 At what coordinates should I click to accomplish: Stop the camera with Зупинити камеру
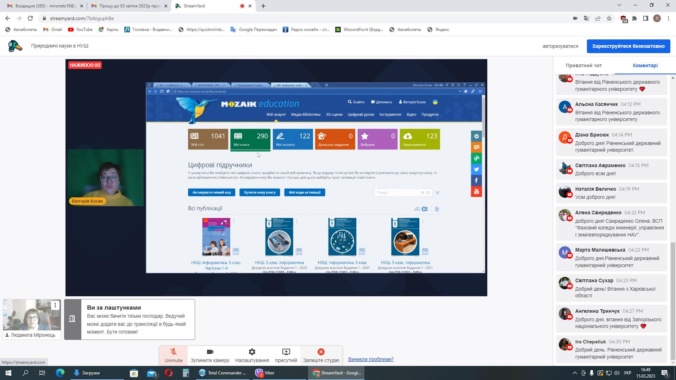pyautogui.click(x=210, y=355)
